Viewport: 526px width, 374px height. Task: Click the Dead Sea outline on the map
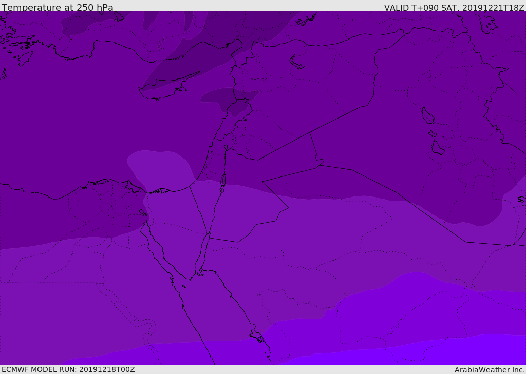tap(223, 181)
